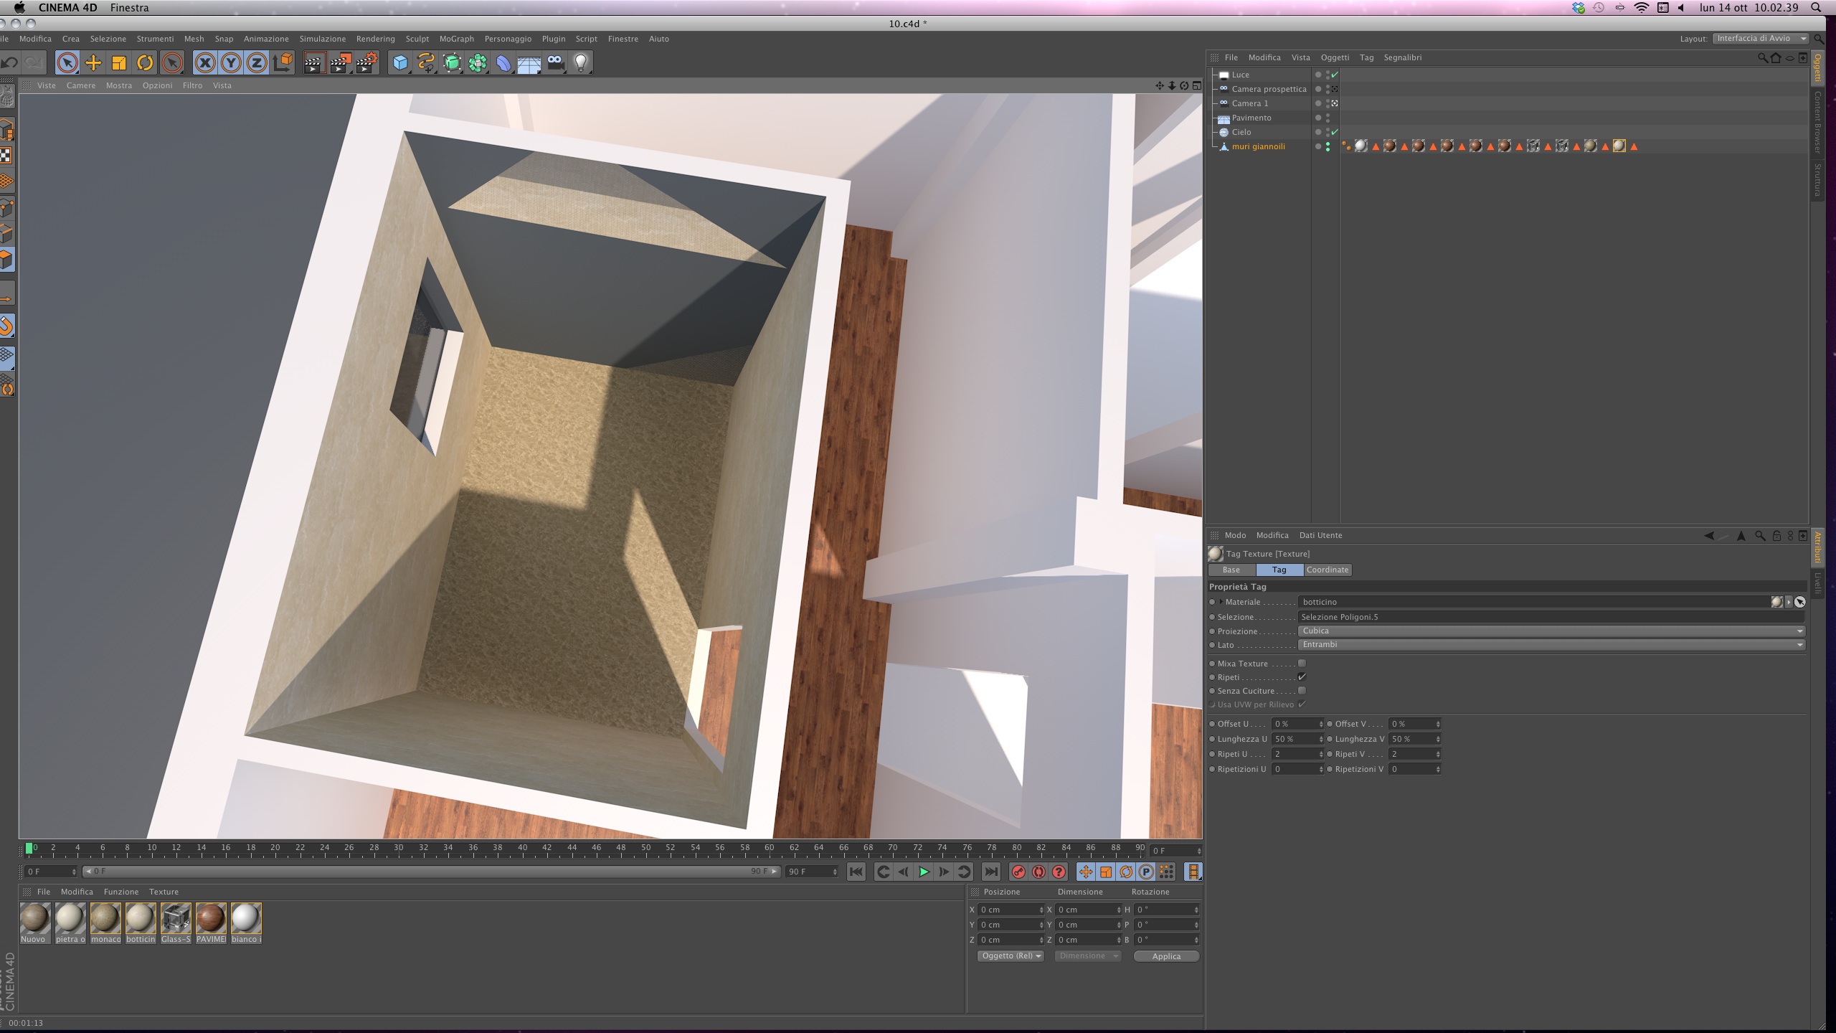1836x1033 pixels.
Task: Select the muri giannoili object
Action: coord(1258,146)
